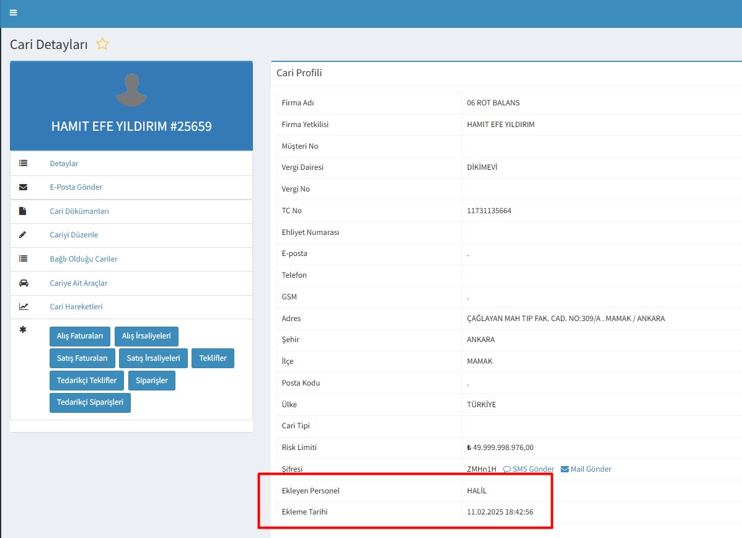The width and height of the screenshot is (742, 538).
Task: Open Satış İrsaliyeleri
Action: [153, 358]
